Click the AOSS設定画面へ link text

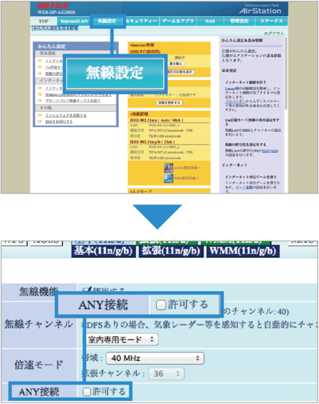click(188, 168)
